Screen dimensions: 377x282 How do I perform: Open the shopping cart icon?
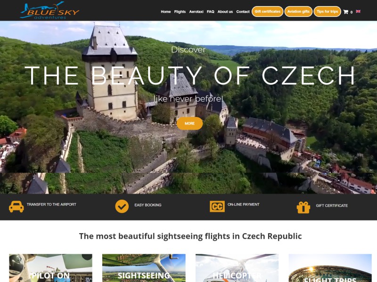pos(345,12)
